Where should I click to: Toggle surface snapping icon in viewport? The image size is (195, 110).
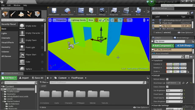tap(112, 20)
